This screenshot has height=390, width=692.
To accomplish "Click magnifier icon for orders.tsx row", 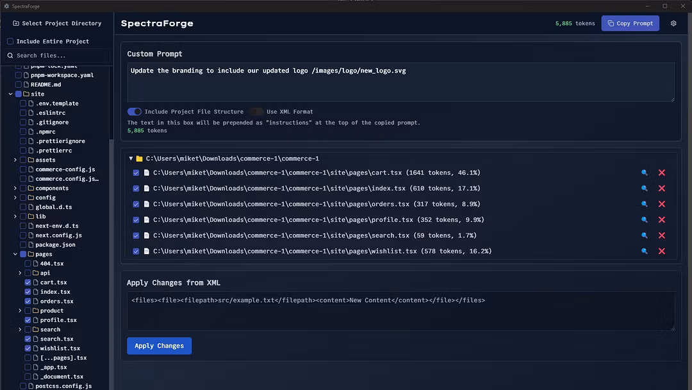I will pyautogui.click(x=645, y=205).
